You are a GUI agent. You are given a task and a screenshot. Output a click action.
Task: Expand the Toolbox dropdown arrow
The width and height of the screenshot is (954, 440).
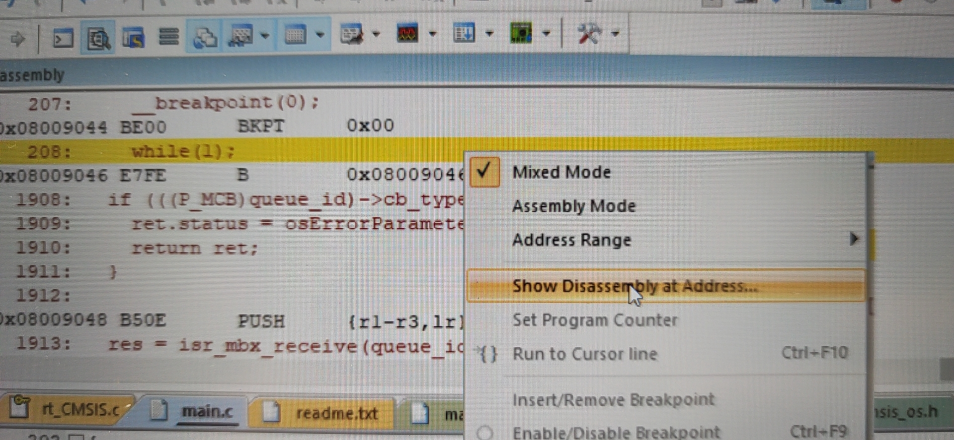pos(616,34)
